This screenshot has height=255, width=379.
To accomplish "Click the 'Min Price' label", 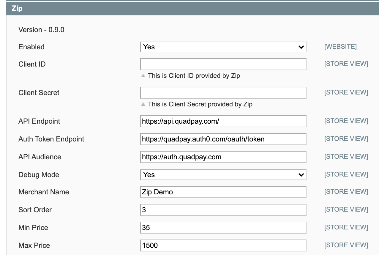I will coord(33,228).
